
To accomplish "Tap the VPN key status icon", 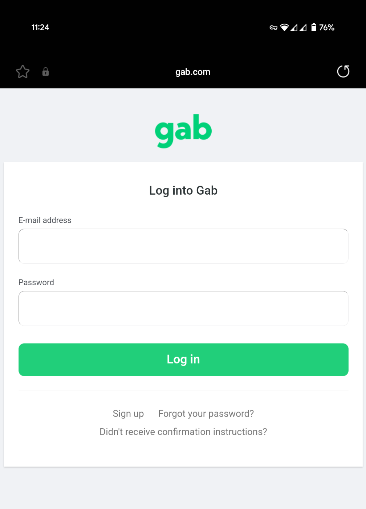I will (x=273, y=28).
